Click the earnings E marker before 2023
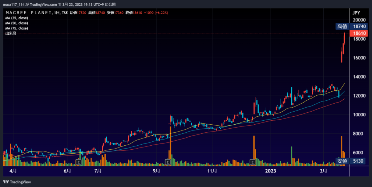This screenshot has width=372, height=187. pos(252,162)
